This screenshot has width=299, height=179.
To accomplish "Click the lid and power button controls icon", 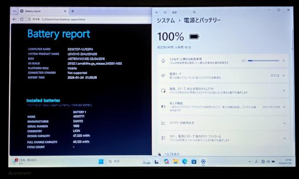I will tap(164, 138).
